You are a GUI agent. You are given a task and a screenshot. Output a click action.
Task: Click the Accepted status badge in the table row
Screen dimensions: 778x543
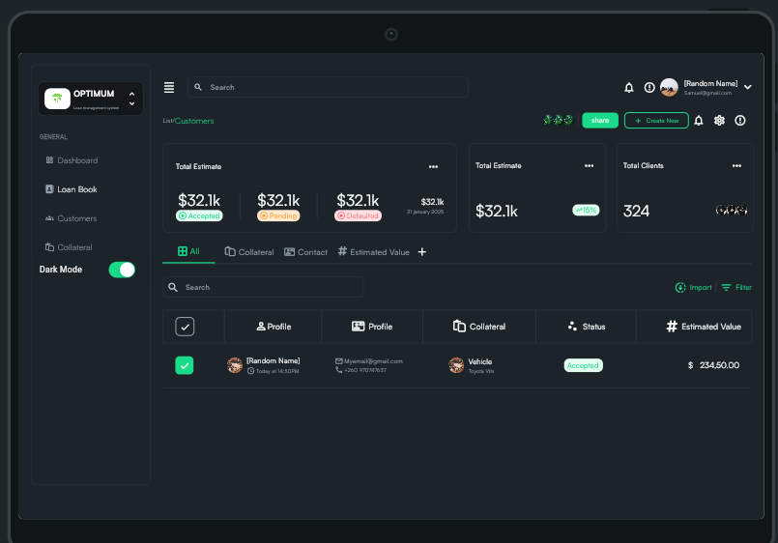coord(583,365)
